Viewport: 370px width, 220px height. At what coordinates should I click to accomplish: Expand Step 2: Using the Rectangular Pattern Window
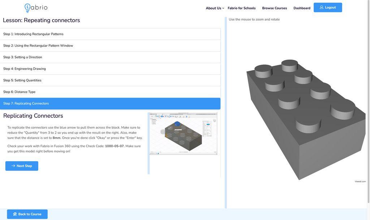point(110,46)
